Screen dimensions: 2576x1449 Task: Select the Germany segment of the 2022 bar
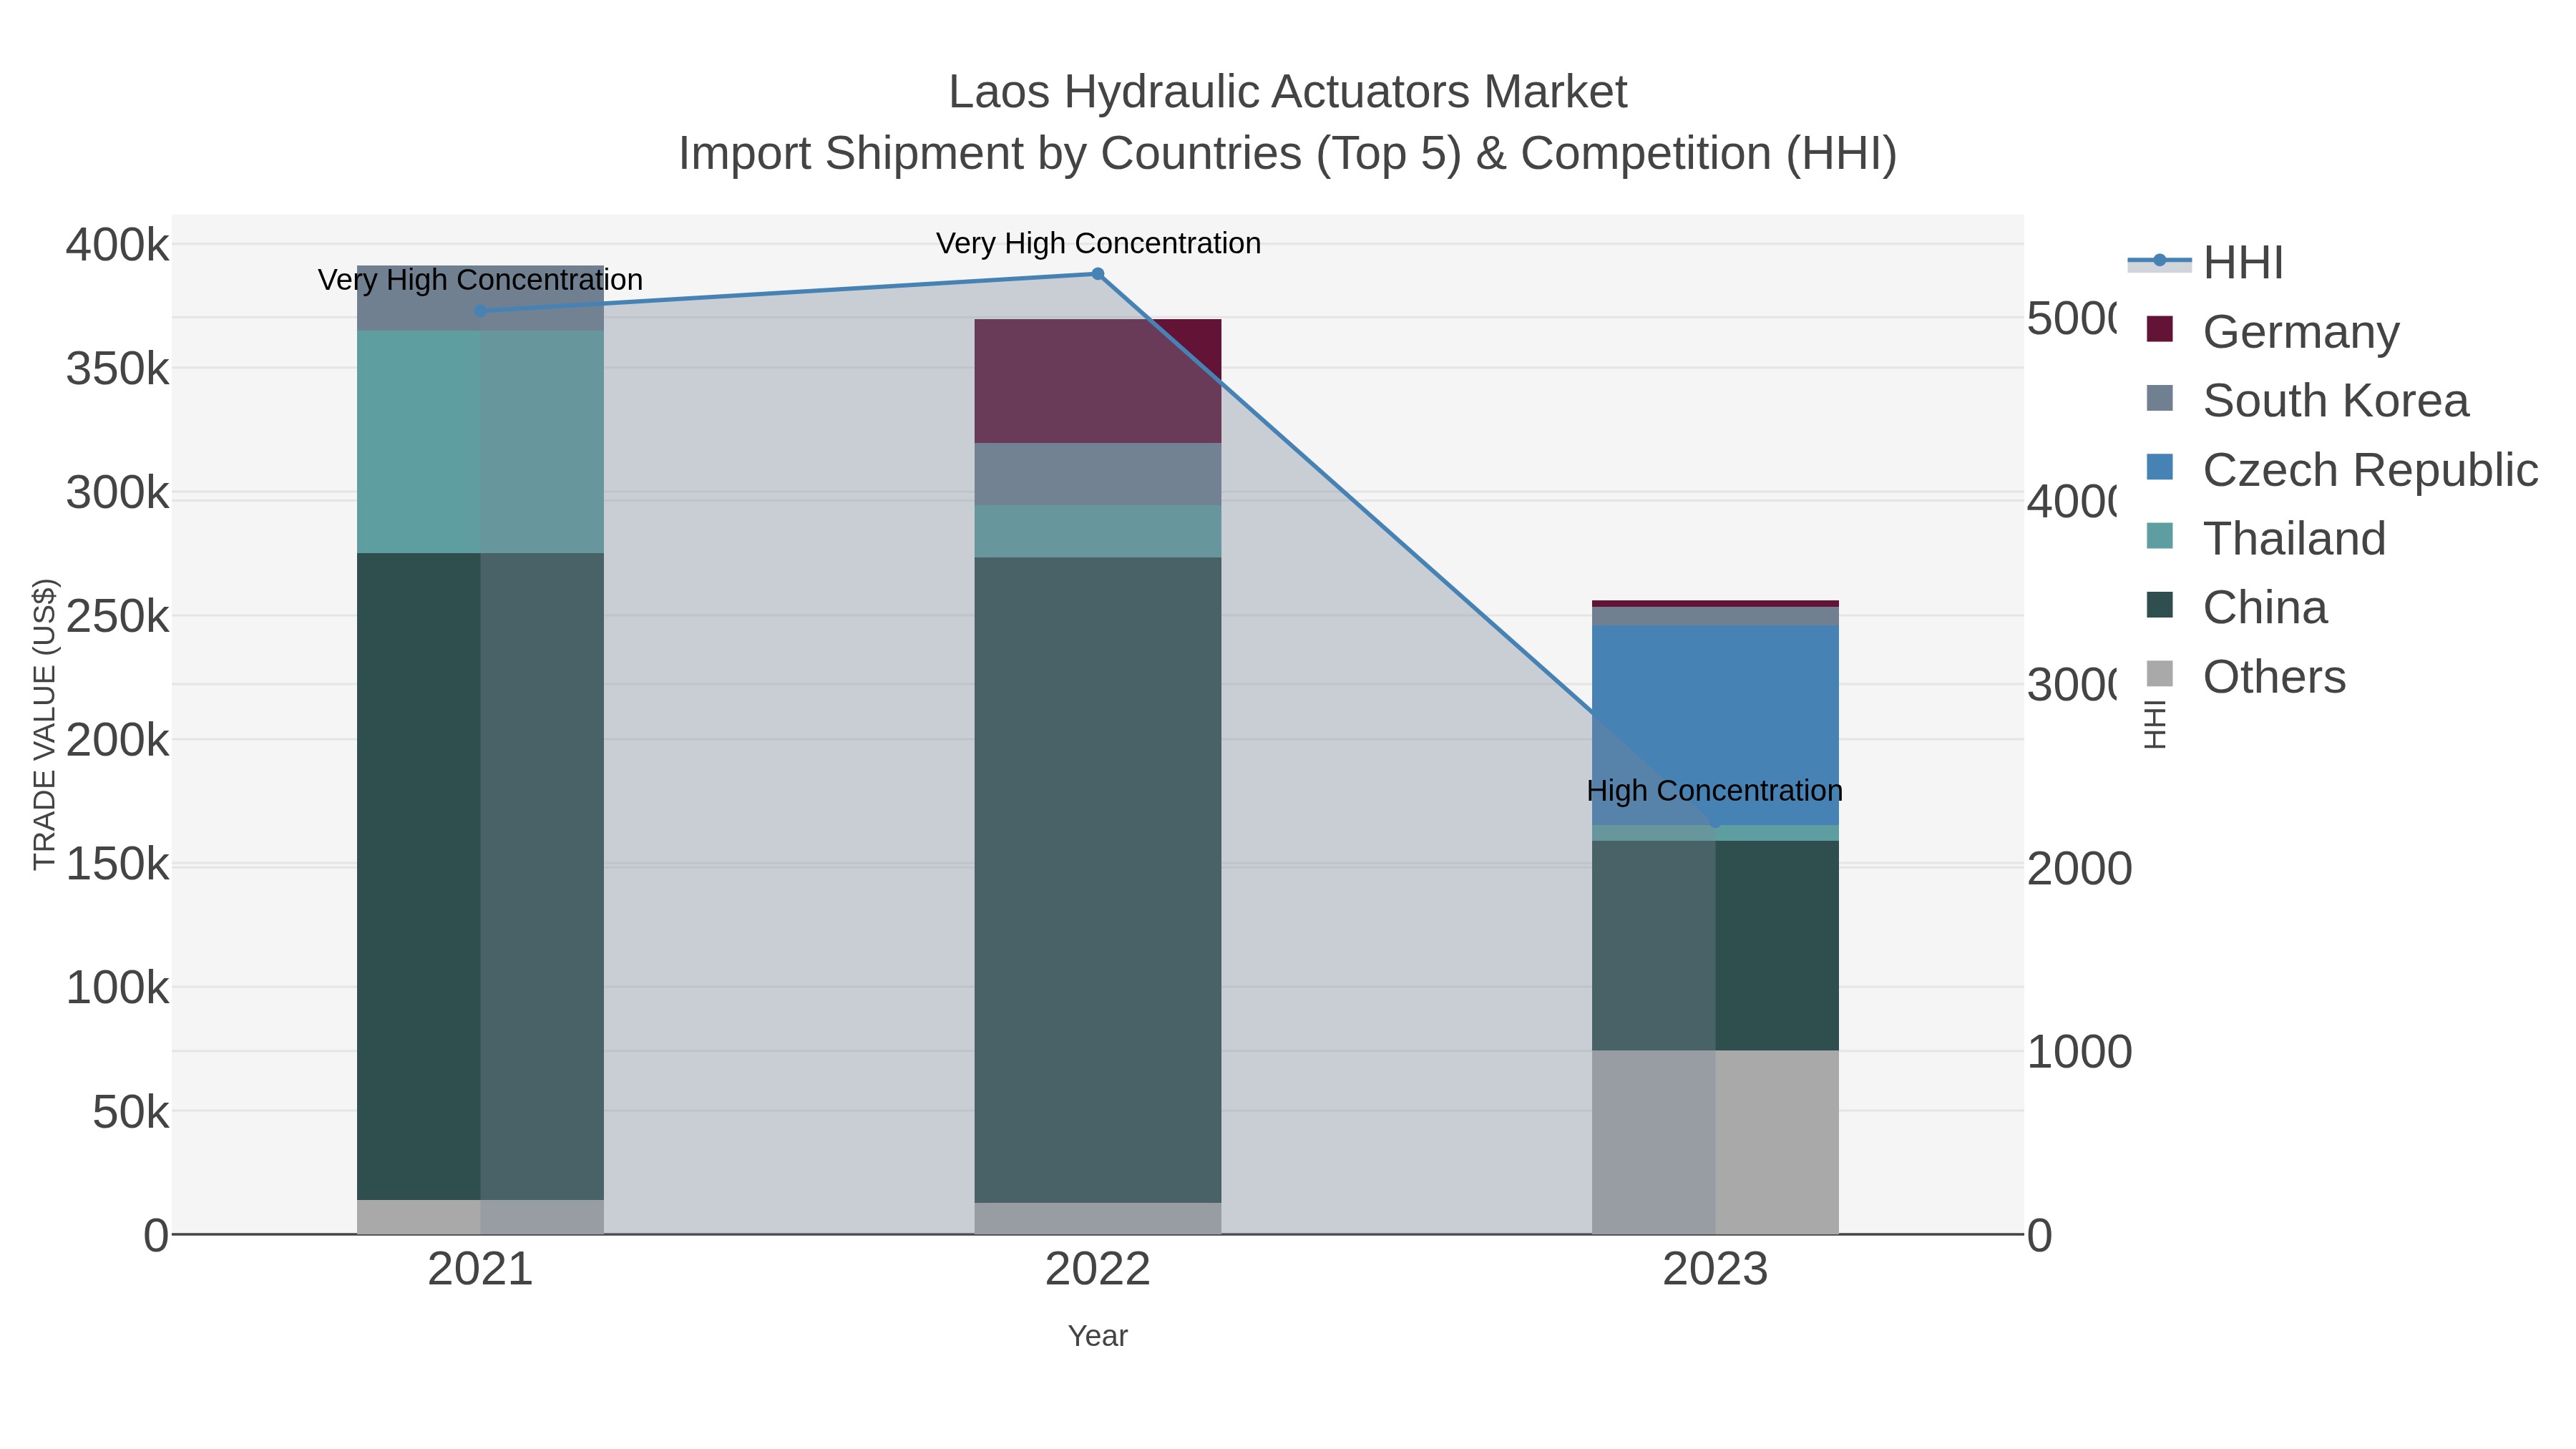pos(1098,381)
